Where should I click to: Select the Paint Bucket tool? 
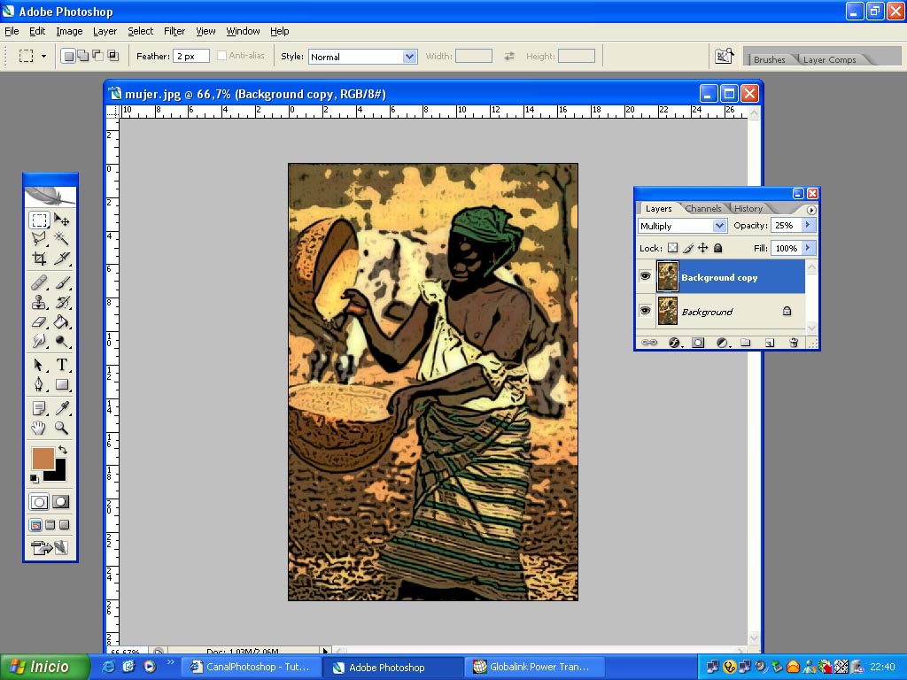pos(61,321)
